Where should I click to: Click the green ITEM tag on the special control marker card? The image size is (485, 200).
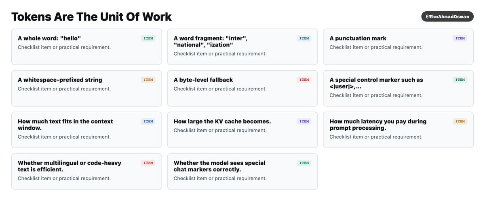[x=460, y=80]
